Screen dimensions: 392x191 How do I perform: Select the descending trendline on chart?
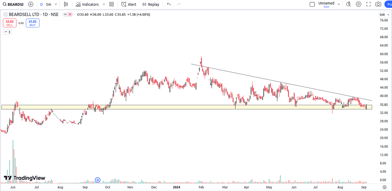click(x=281, y=82)
